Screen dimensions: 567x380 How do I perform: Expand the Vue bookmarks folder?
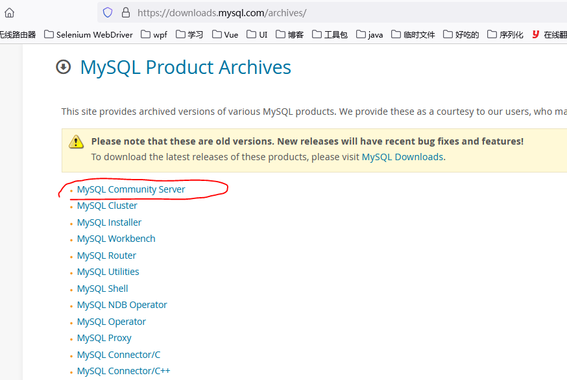coord(225,34)
